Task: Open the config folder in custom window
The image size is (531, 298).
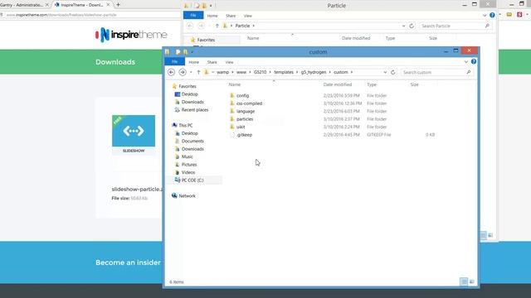Action: click(x=242, y=96)
